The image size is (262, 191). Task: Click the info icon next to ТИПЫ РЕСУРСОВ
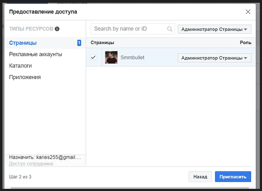57,28
